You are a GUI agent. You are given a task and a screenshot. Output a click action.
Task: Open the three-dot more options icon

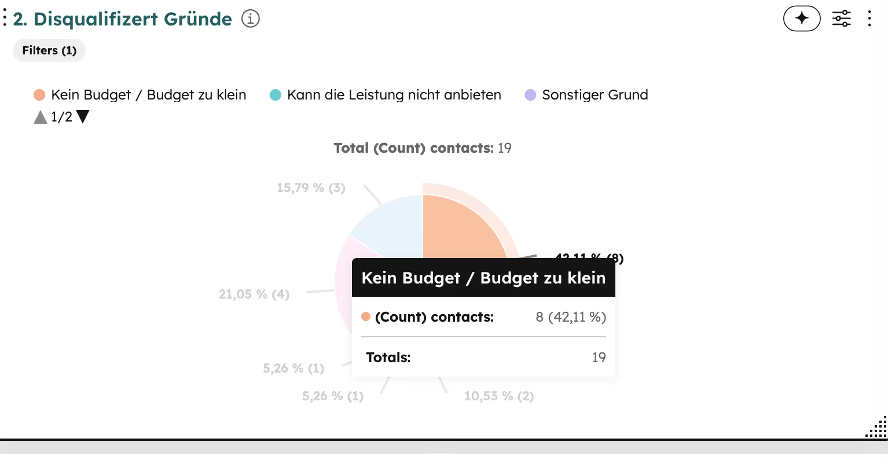[x=869, y=18]
